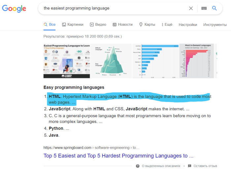Click the Python list item

(59, 129)
